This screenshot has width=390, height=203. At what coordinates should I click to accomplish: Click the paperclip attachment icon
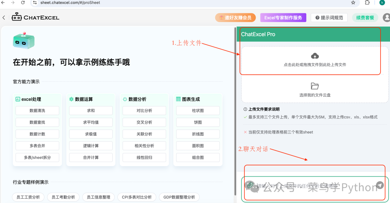click(250, 185)
